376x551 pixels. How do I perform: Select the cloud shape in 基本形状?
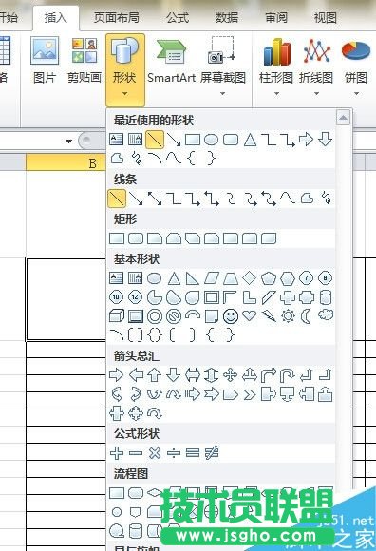pos(326,314)
